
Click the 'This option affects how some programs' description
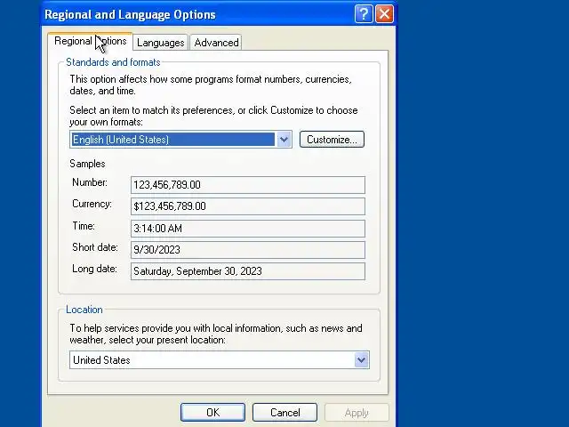pyautogui.click(x=211, y=85)
